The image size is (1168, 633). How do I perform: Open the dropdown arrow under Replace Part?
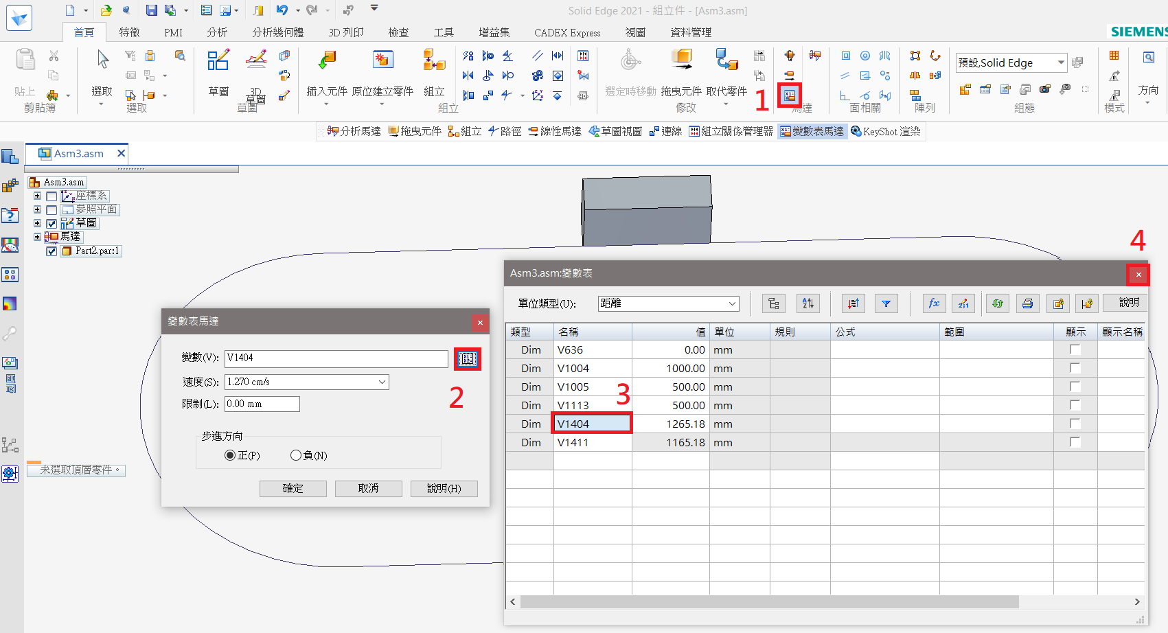(x=726, y=104)
